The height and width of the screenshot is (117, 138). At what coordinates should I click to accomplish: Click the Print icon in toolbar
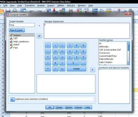pos(15,11)
